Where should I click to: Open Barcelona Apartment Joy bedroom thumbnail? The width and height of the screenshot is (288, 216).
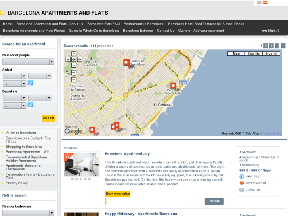click(x=81, y=164)
